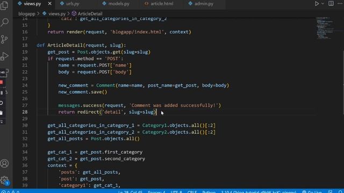
Task: Click the Split Editor Right icon
Action: pos(331,4)
